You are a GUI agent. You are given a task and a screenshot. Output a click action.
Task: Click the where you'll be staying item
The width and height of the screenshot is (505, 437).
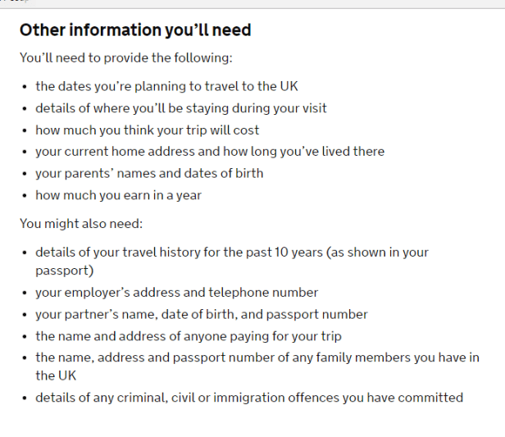click(180, 108)
